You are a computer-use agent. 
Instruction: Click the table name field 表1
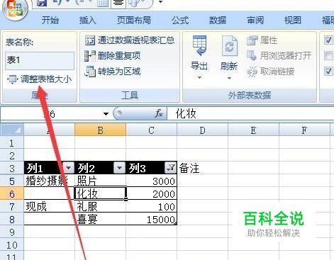pos(40,61)
